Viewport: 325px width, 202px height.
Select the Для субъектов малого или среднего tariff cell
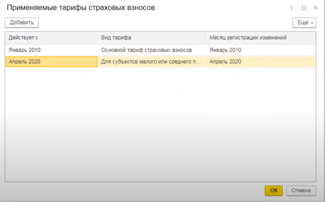(x=151, y=62)
